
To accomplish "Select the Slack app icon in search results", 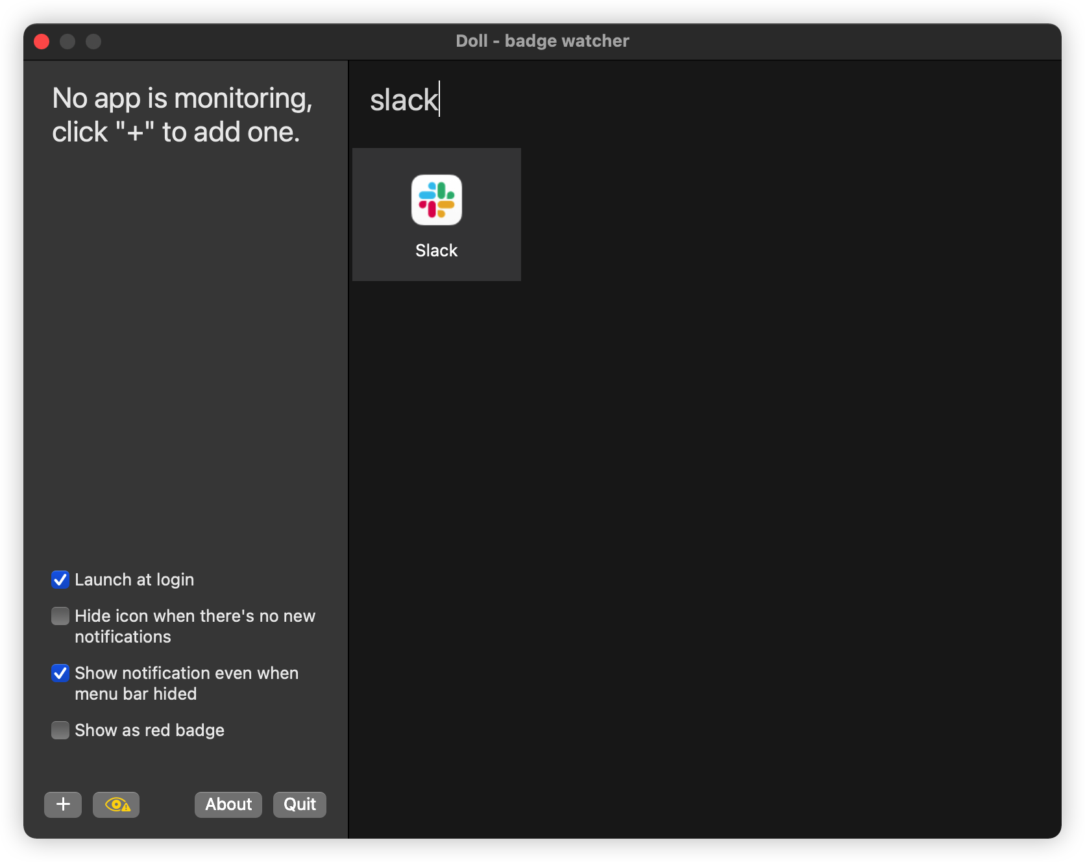I will tap(437, 200).
